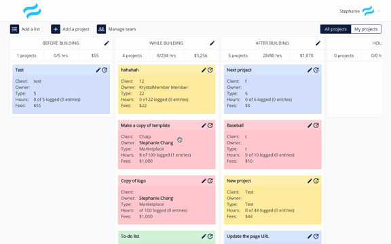This screenshot has height=244, width=391.
Task: Switch to My projects view
Action: click(366, 29)
